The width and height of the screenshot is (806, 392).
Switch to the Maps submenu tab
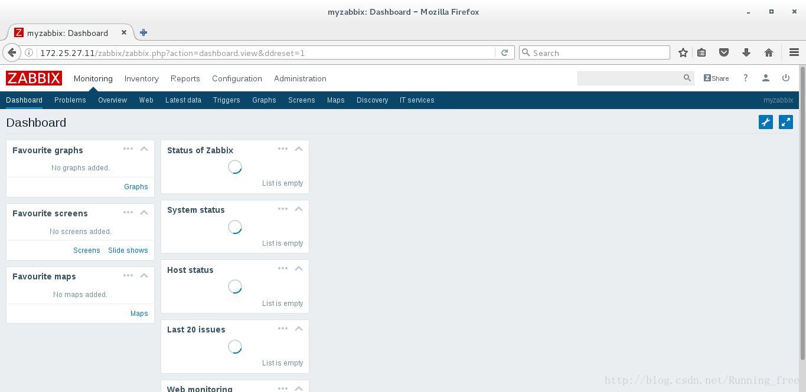(x=336, y=100)
